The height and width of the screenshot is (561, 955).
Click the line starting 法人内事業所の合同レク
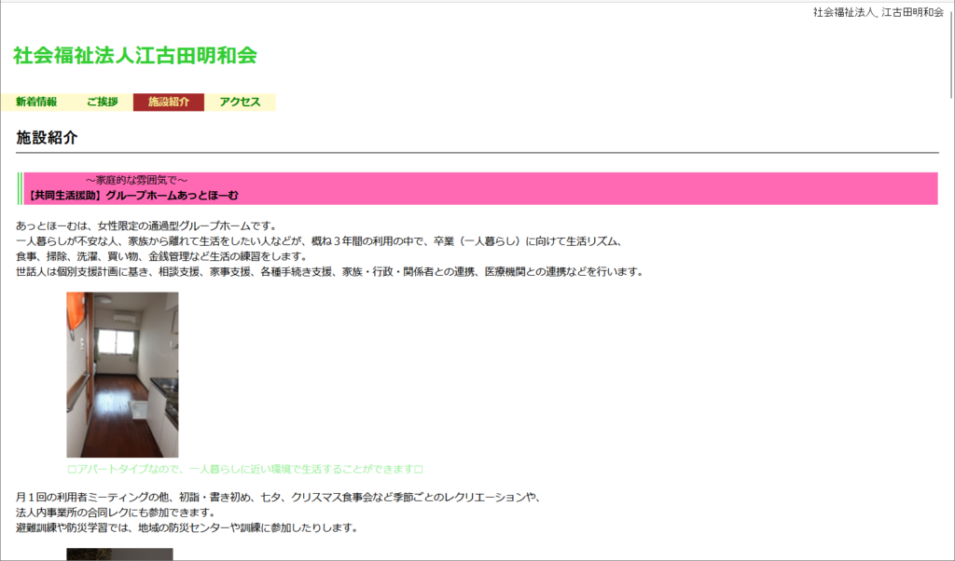point(115,513)
